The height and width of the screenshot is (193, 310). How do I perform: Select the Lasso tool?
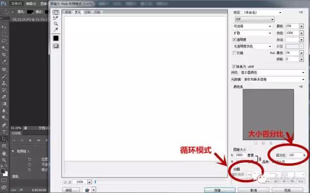pos(4,41)
